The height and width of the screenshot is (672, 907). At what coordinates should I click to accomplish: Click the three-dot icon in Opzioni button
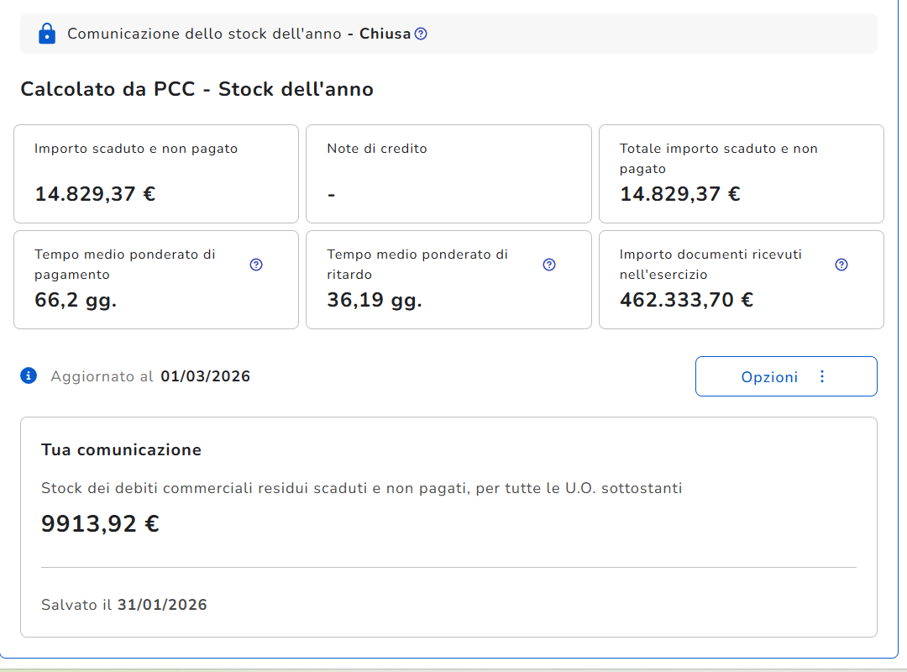click(822, 376)
